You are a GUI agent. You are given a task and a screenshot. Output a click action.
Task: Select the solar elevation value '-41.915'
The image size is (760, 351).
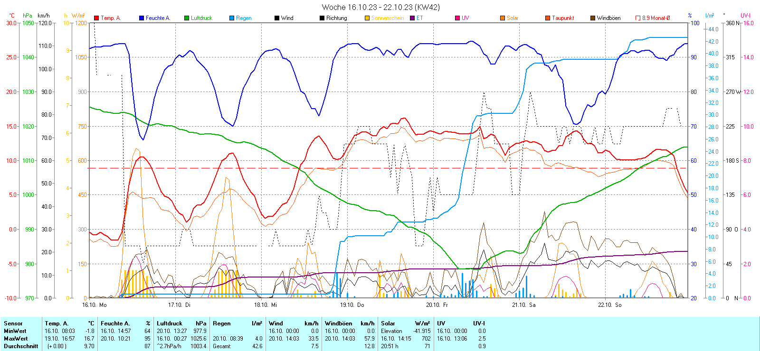tap(422, 331)
